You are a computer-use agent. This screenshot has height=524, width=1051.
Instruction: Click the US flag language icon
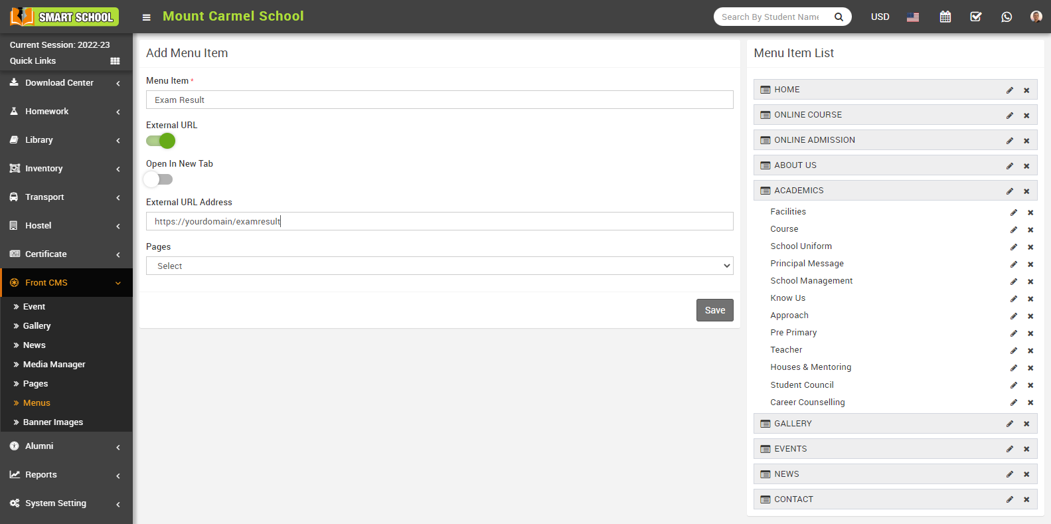pos(913,17)
